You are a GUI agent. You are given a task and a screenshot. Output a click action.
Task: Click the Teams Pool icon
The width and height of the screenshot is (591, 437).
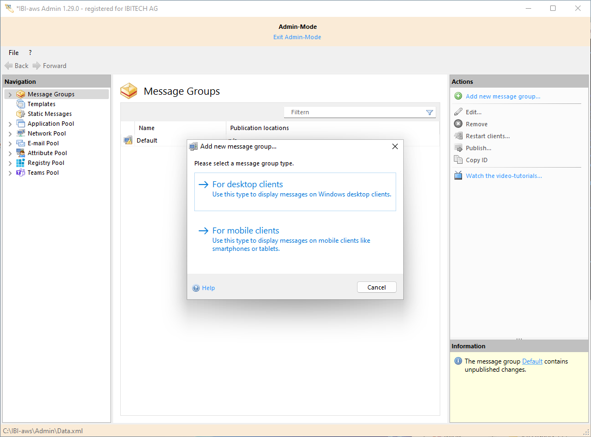click(21, 173)
